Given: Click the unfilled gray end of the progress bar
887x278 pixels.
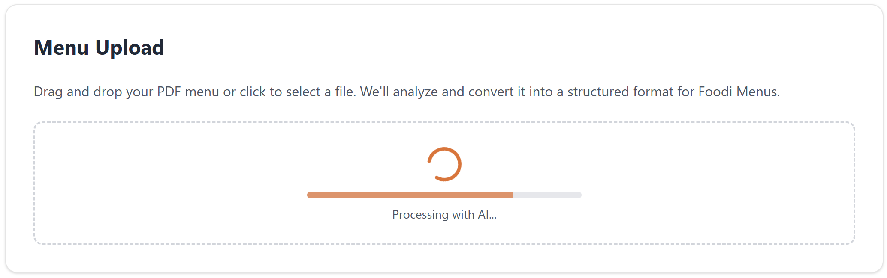Looking at the screenshot, I should [547, 195].
